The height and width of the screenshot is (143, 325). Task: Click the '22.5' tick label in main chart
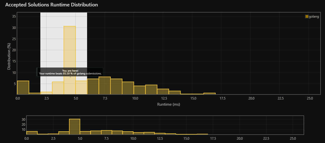[280, 98]
